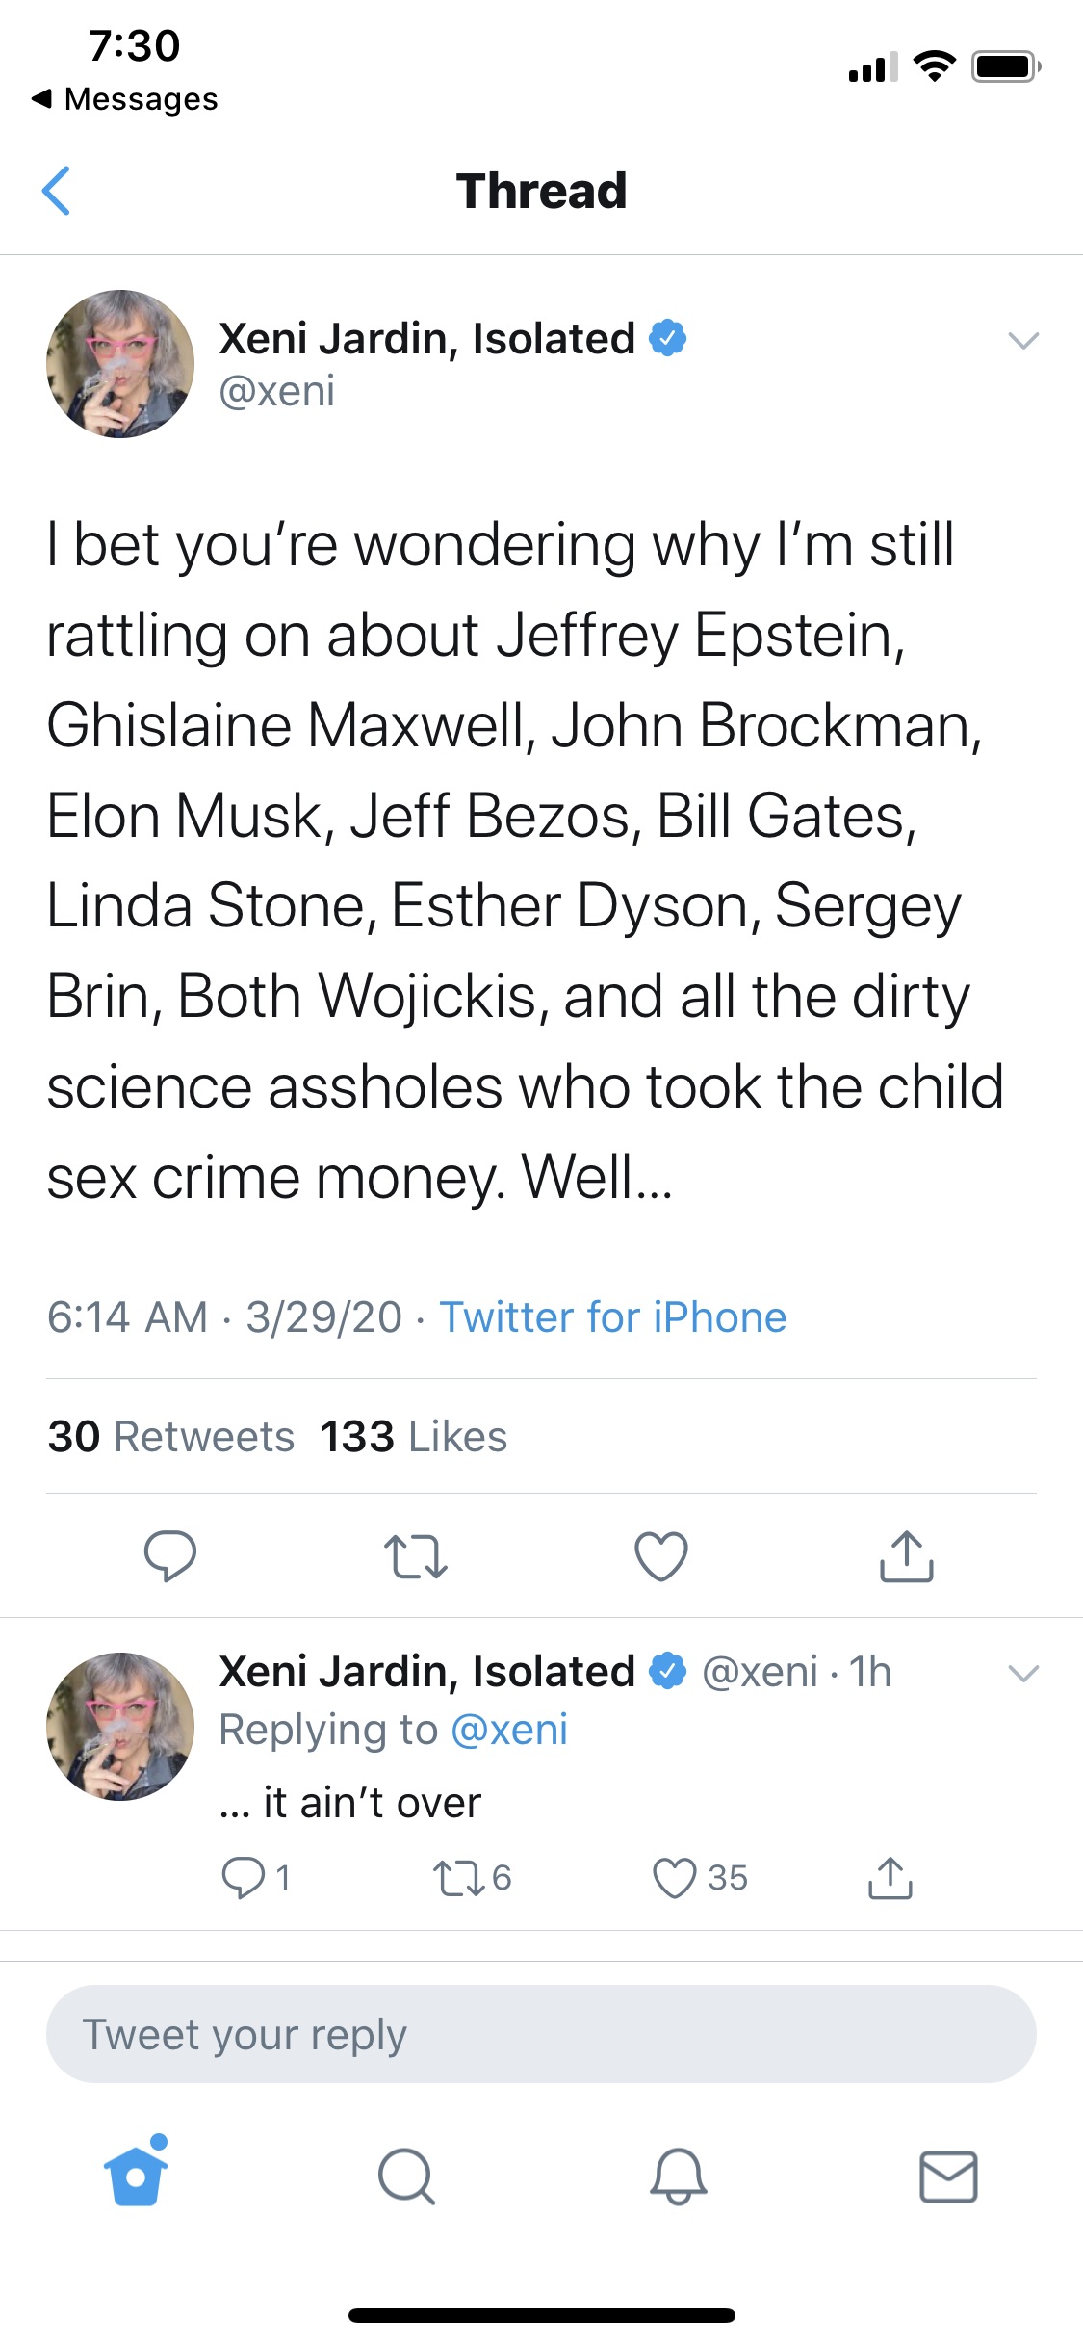
Task: Expand options chevron on main tweet
Action: 1022,340
